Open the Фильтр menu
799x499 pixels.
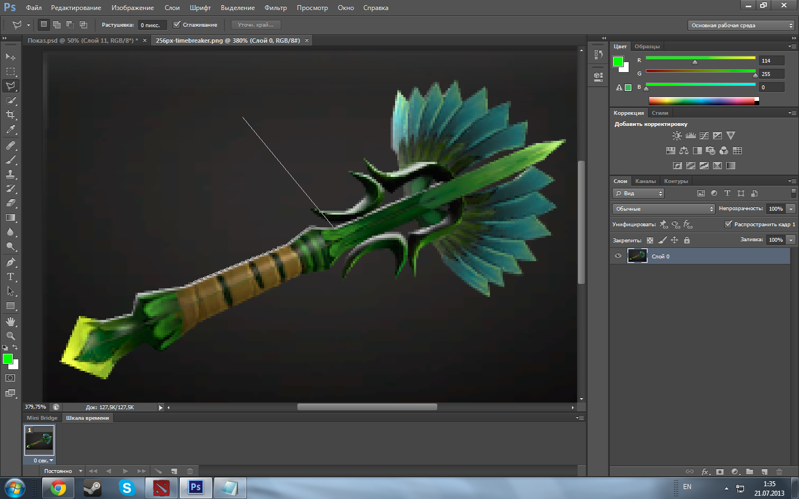point(275,8)
